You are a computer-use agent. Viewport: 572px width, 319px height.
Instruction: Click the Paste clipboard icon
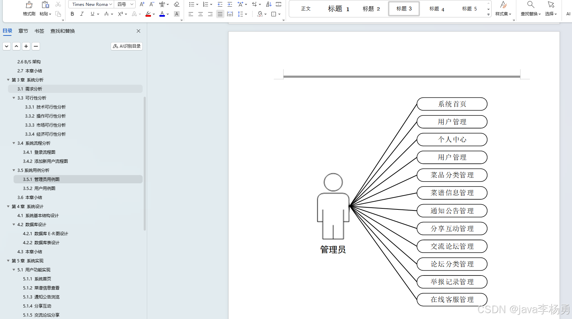(x=45, y=5)
